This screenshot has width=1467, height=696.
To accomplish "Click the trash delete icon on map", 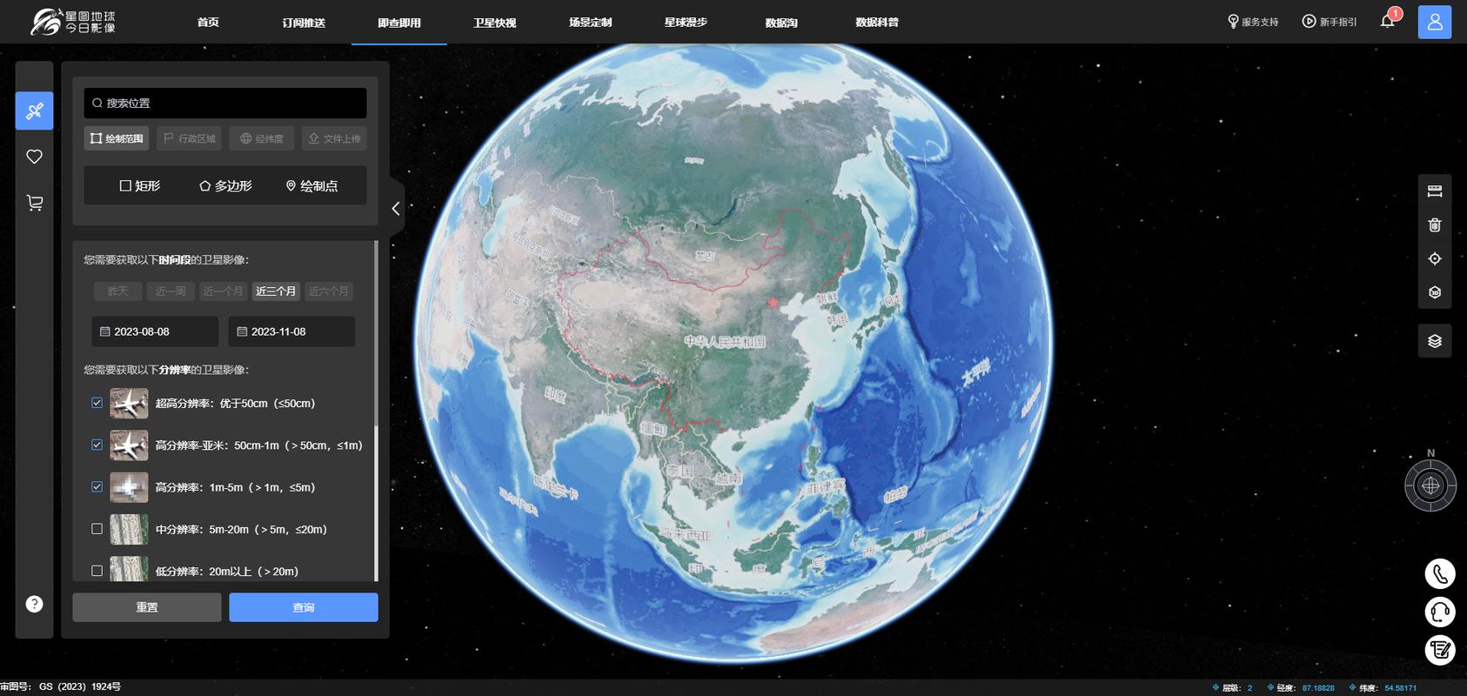I will click(1435, 225).
